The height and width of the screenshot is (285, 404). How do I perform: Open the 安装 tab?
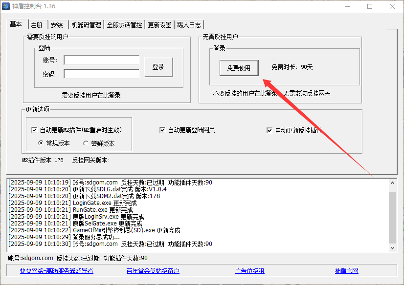coord(57,25)
